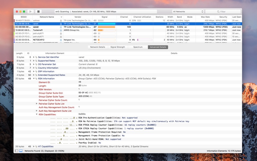
Task: Click the stop scan button
Action: click(38, 12)
